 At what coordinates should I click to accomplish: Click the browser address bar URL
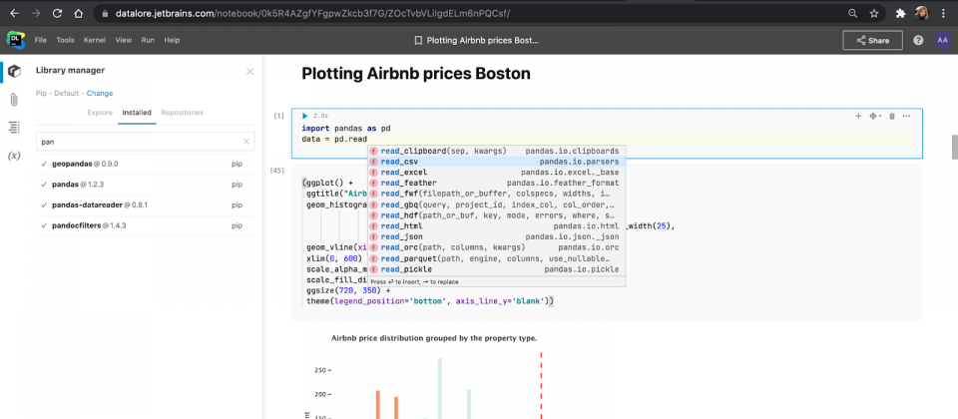tap(311, 13)
